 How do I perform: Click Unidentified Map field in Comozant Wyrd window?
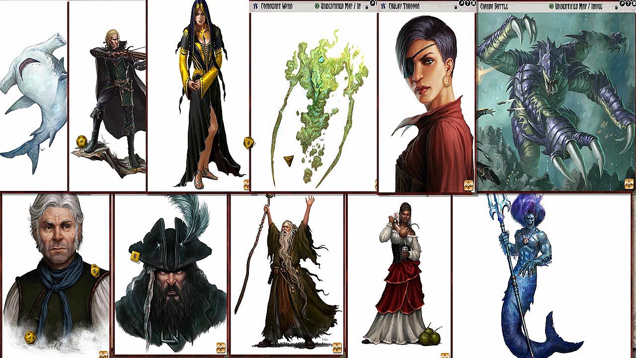(x=340, y=6)
